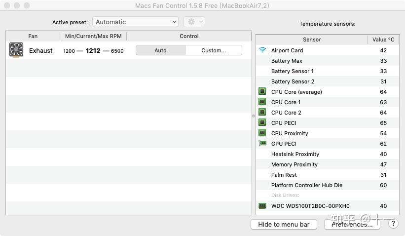
Task: Click the CPU Proximity chip icon
Action: click(x=262, y=133)
